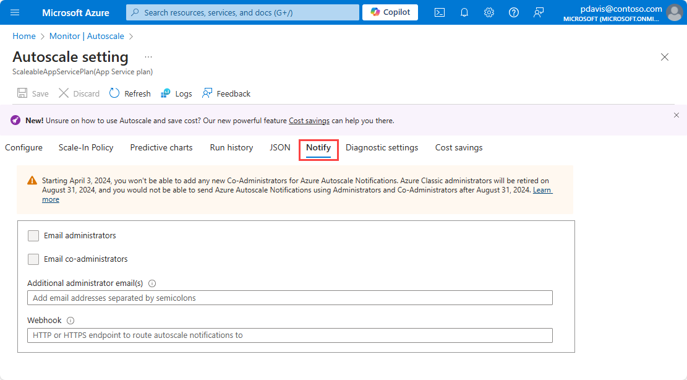The width and height of the screenshot is (687, 380).
Task: Click the top bar feedback icon
Action: 539,12
